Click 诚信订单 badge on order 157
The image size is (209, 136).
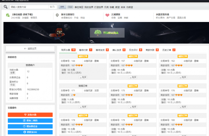(x=133, y=56)
